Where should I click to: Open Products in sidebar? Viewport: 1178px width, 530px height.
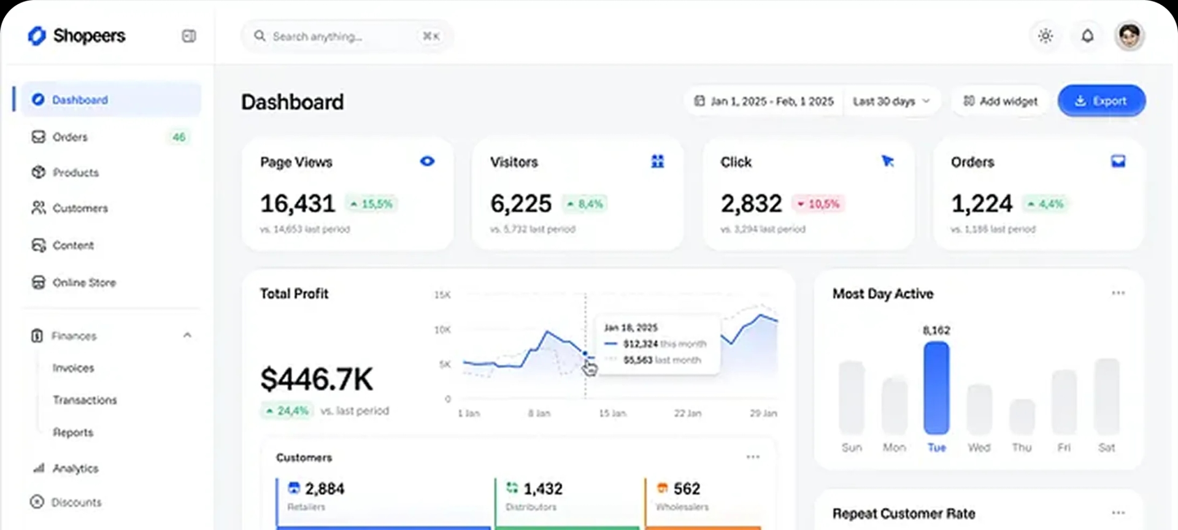click(x=112, y=172)
